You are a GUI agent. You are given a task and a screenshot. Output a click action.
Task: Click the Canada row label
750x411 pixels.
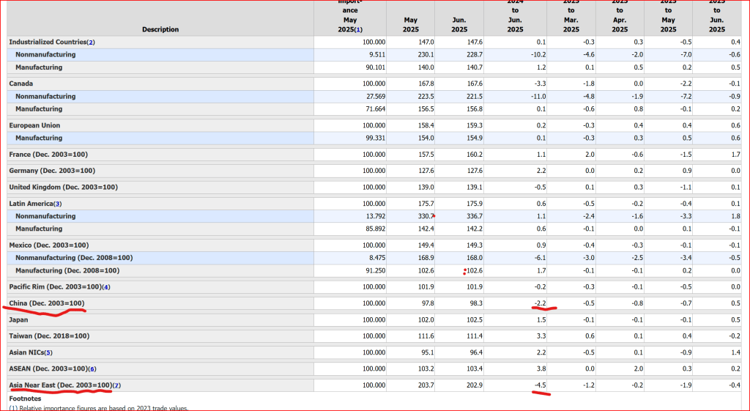point(21,84)
